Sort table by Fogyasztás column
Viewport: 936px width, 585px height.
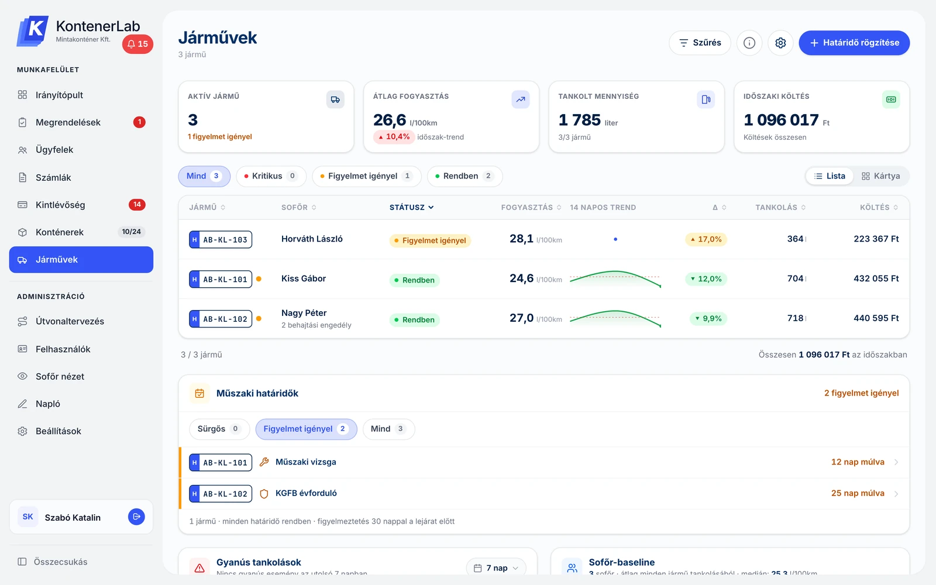(531, 208)
